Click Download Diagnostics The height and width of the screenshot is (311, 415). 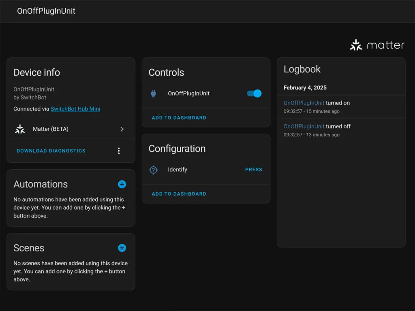pyautogui.click(x=51, y=151)
